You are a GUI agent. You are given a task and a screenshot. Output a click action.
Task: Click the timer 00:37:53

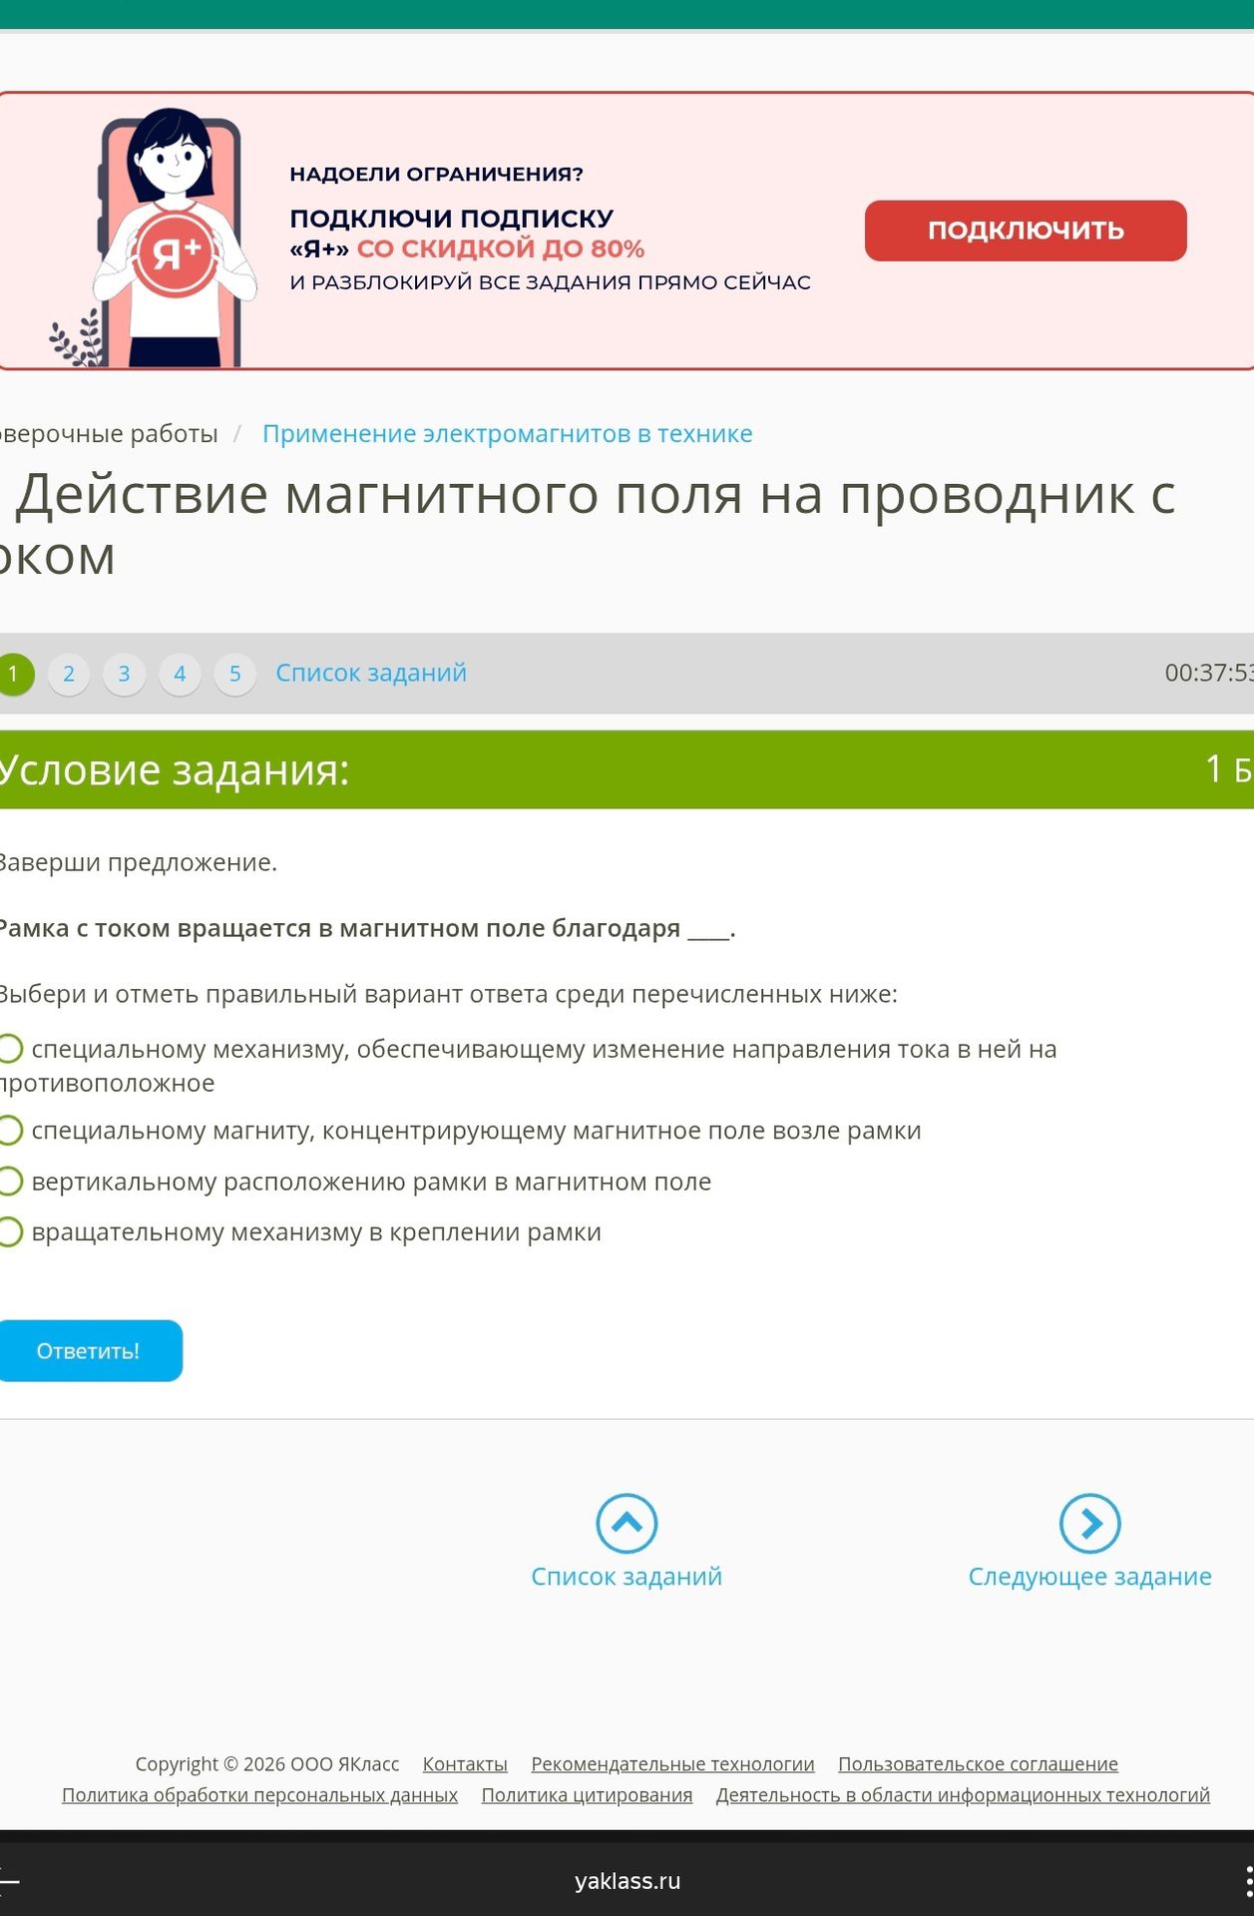tap(1209, 673)
